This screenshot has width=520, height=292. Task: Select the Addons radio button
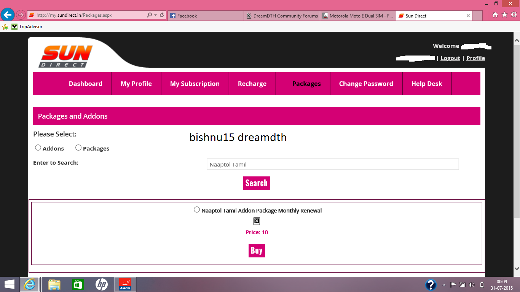(x=38, y=148)
